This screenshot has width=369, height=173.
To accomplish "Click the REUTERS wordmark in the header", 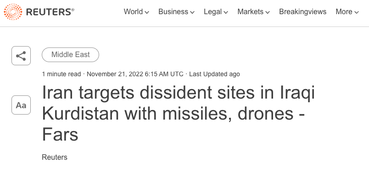I will (x=50, y=12).
